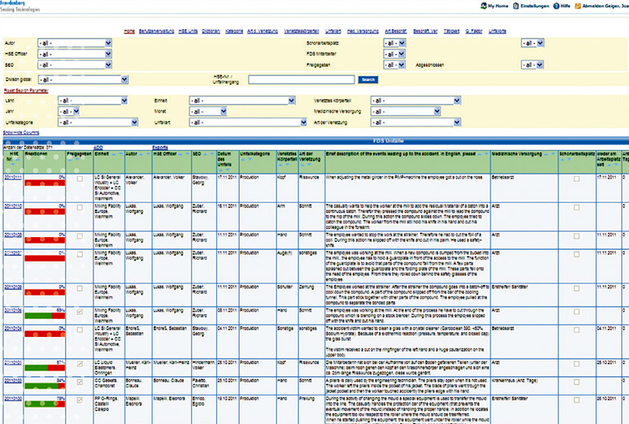The height and width of the screenshot is (424, 629).
Task: Tick Freigegeben checkbox for record 20110111
Action: [x=79, y=180]
